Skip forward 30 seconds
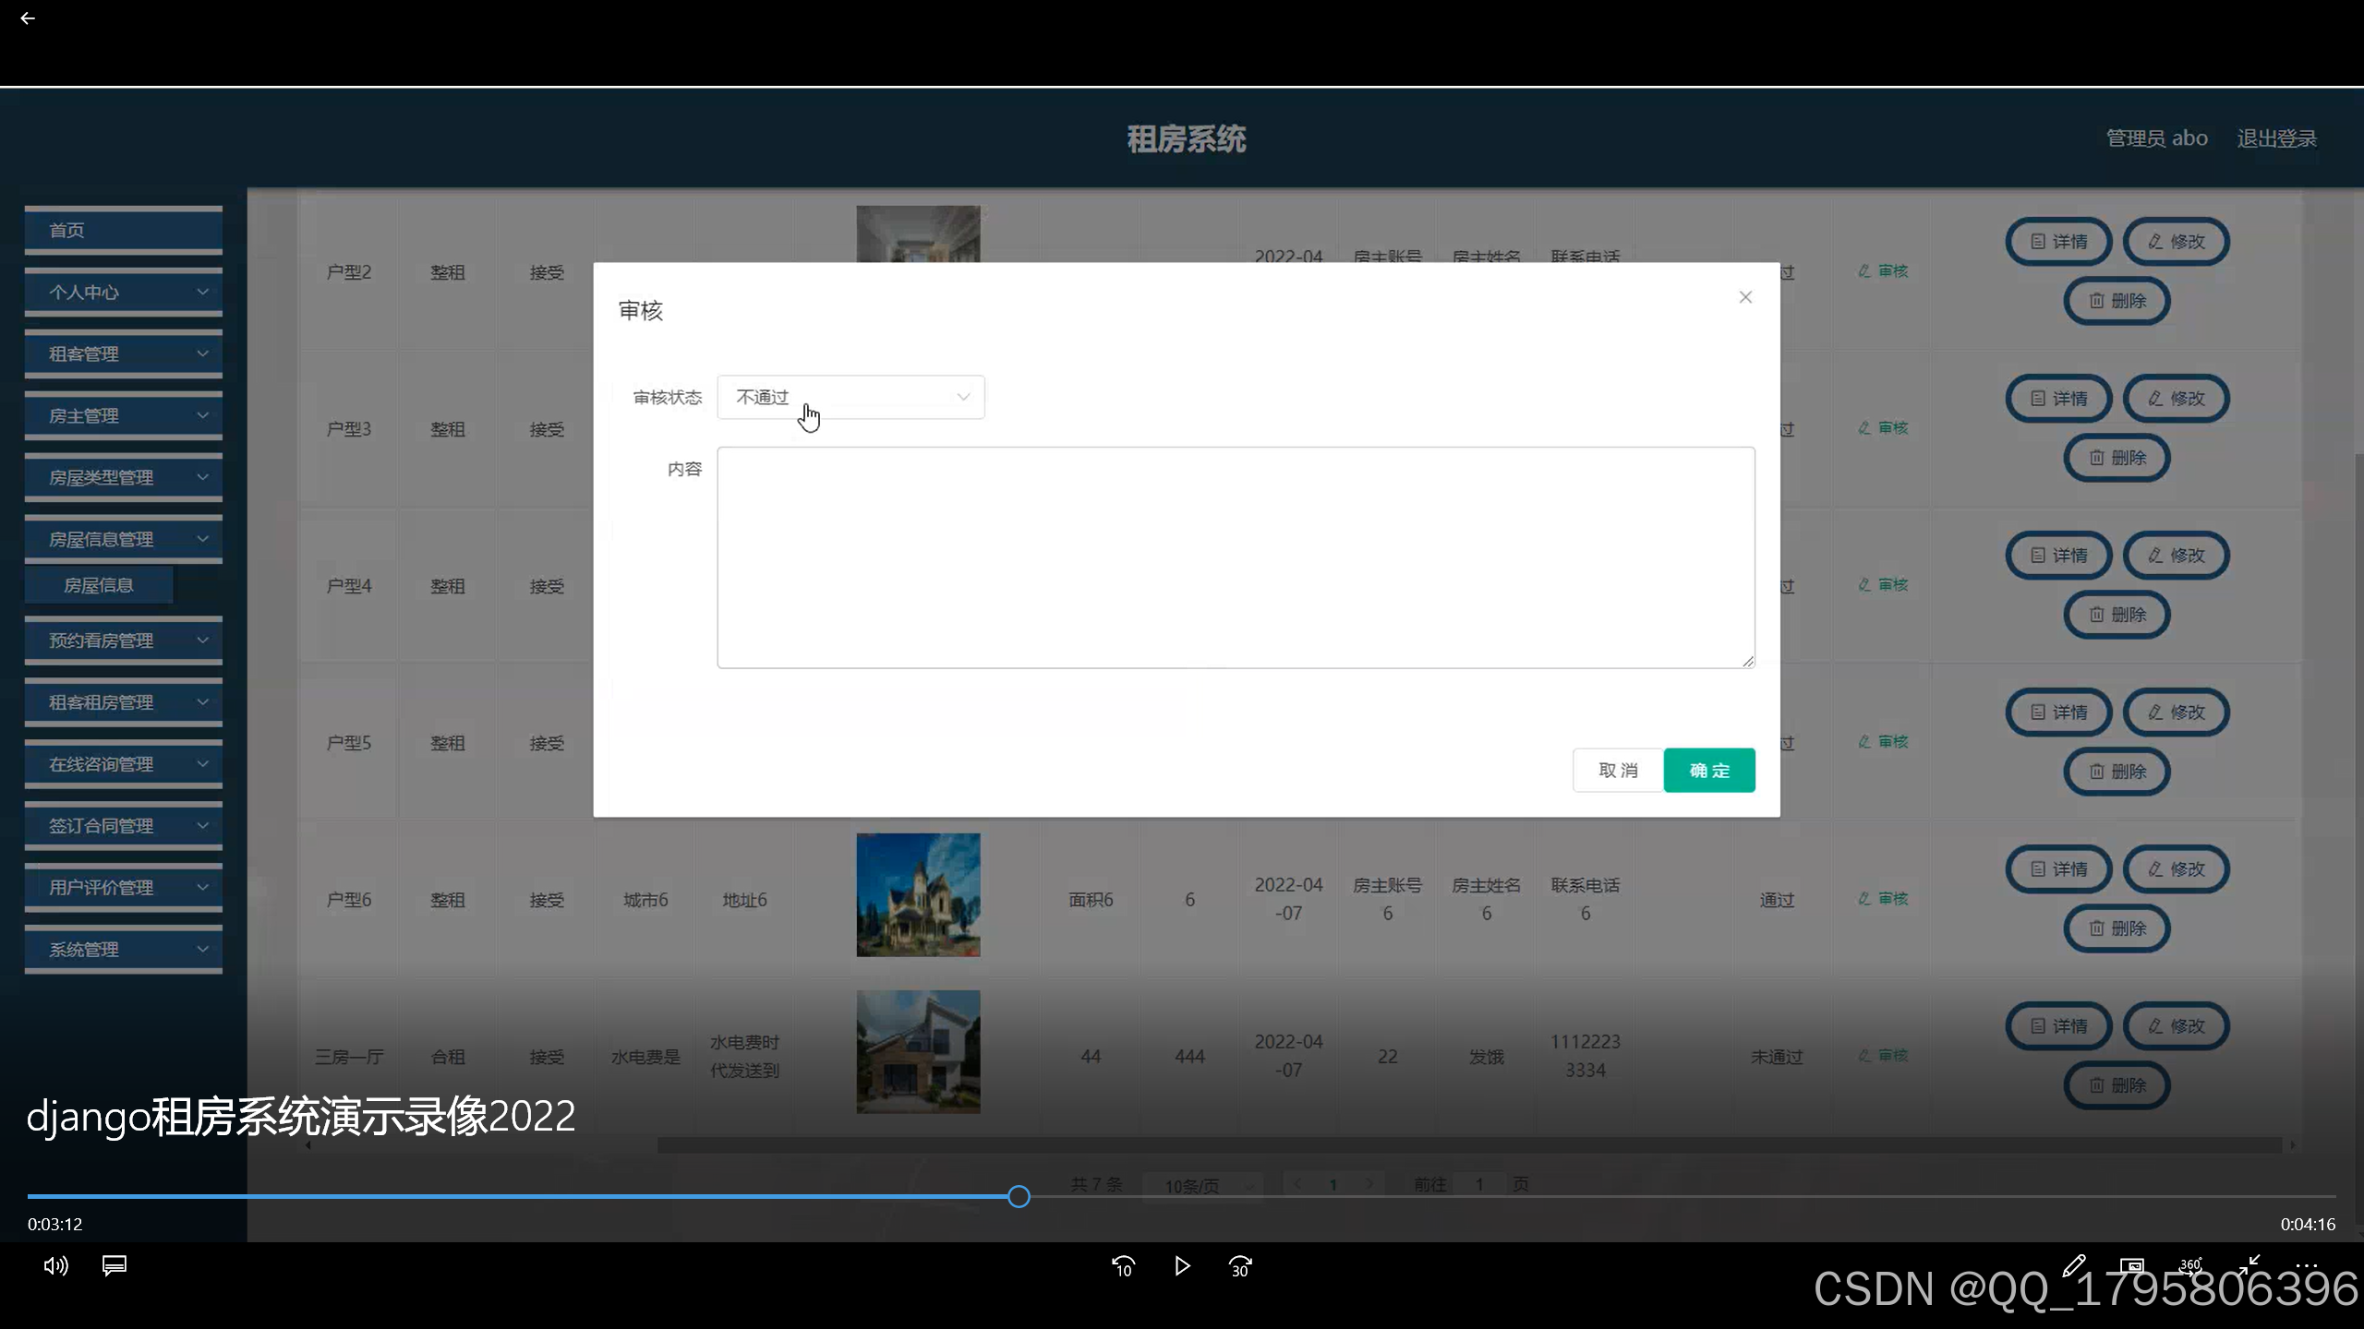Image resolution: width=2364 pixels, height=1329 pixels. click(1240, 1266)
